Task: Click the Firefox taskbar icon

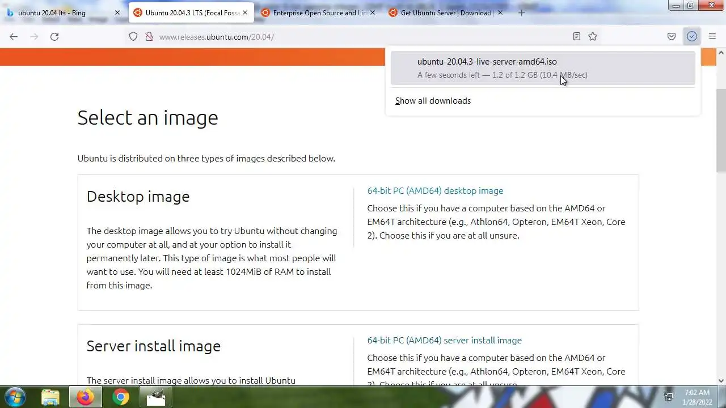Action: 86,397
